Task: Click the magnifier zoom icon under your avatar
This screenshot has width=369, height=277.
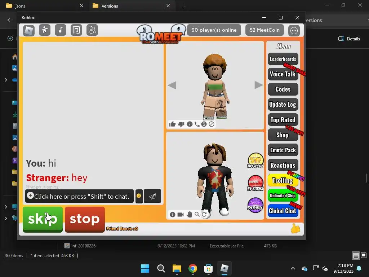Action: point(197,214)
